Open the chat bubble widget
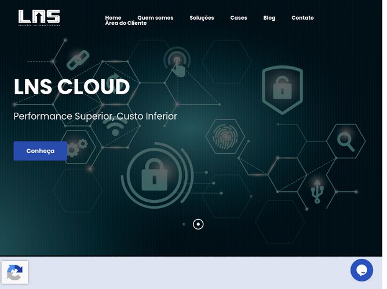Image resolution: width=387 pixels, height=289 pixels. pos(362,270)
